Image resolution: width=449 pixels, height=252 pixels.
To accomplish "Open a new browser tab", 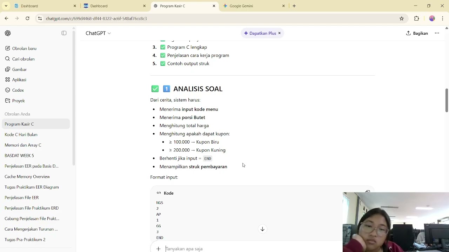I will [294, 6].
